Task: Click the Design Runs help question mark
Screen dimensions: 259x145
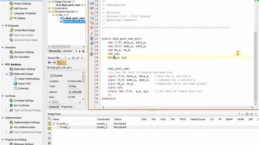Action: pyautogui.click(x=239, y=114)
